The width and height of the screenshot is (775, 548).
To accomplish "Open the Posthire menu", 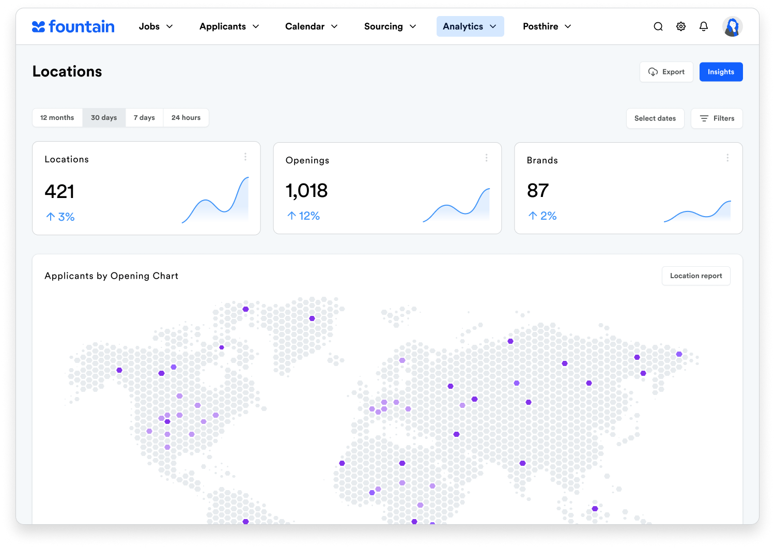I will coord(547,26).
